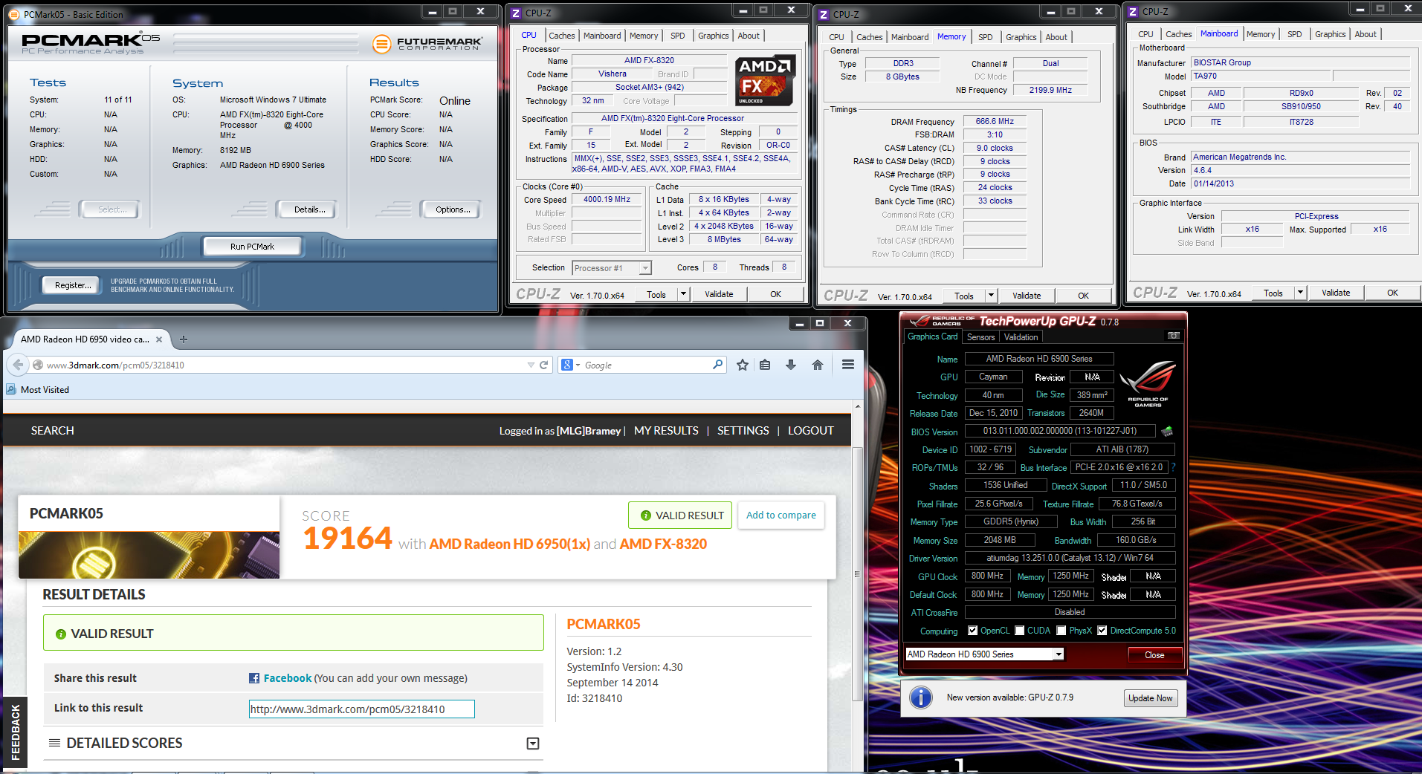Click GPU-Z update info icon
This screenshot has width=1422, height=774.
921,697
